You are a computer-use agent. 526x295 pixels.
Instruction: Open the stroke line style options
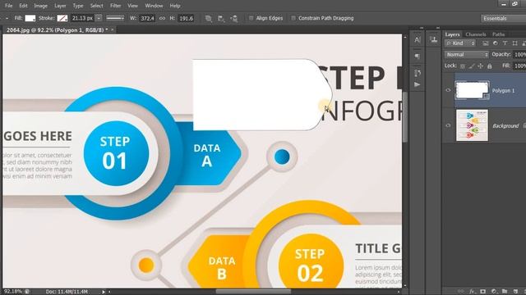coord(115,18)
